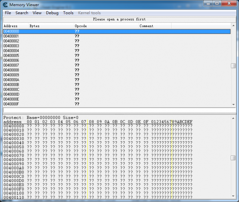Select disassembler row 00400001
239x202 pixels.
click(x=117, y=36)
